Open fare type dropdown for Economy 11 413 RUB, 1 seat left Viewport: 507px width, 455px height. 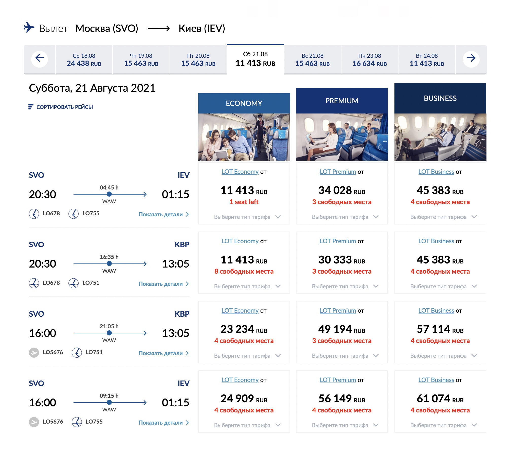247,217
